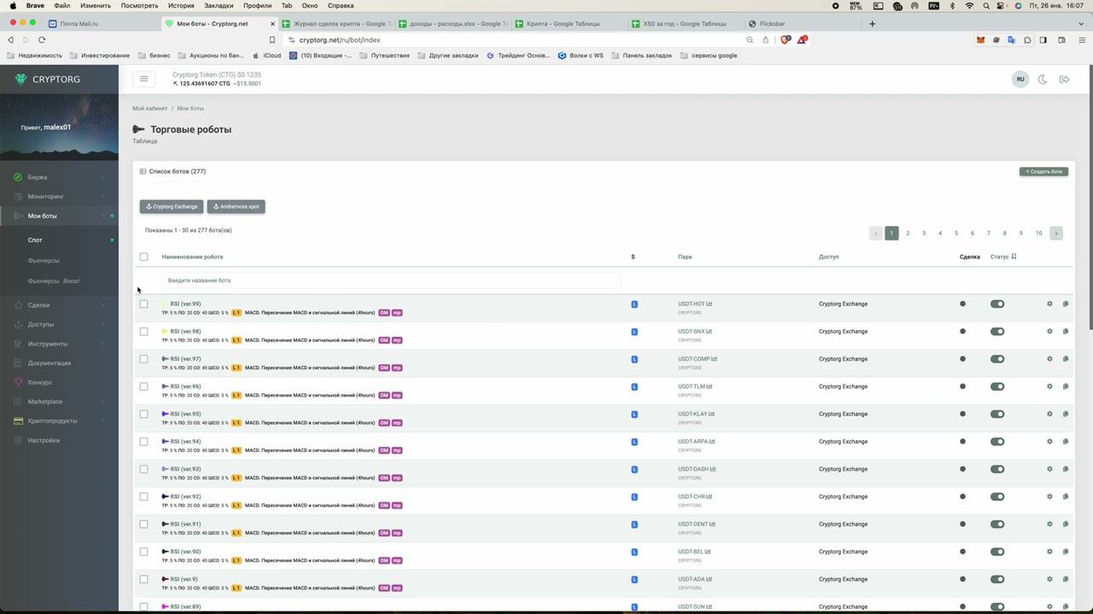Go to page 2 of bot list
This screenshot has width=1093, height=614.
point(908,233)
